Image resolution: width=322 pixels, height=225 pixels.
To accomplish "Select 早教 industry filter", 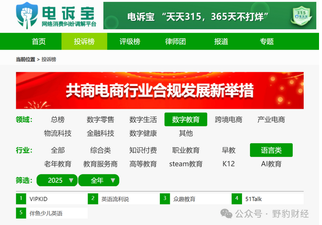I will pos(229,150).
